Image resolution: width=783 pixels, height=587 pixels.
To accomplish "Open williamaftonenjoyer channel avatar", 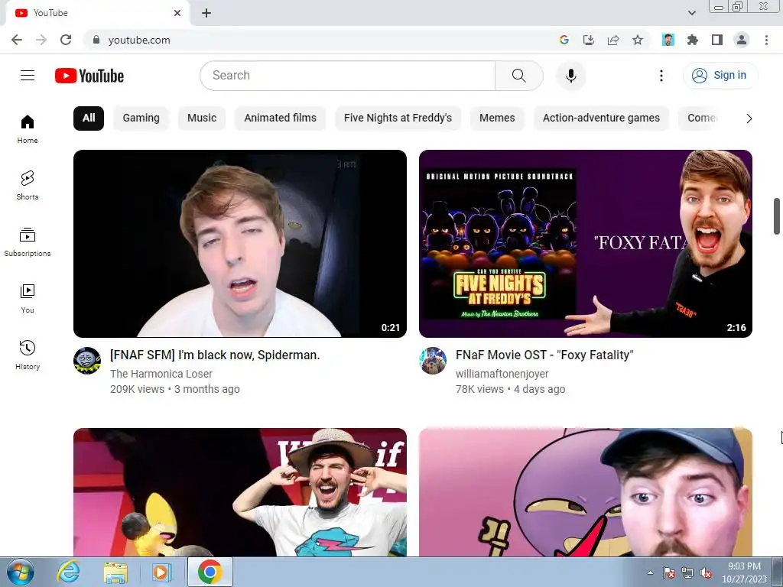I will (x=433, y=361).
